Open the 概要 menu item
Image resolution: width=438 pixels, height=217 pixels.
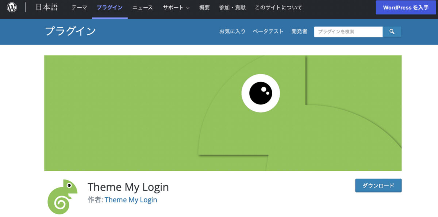click(204, 8)
